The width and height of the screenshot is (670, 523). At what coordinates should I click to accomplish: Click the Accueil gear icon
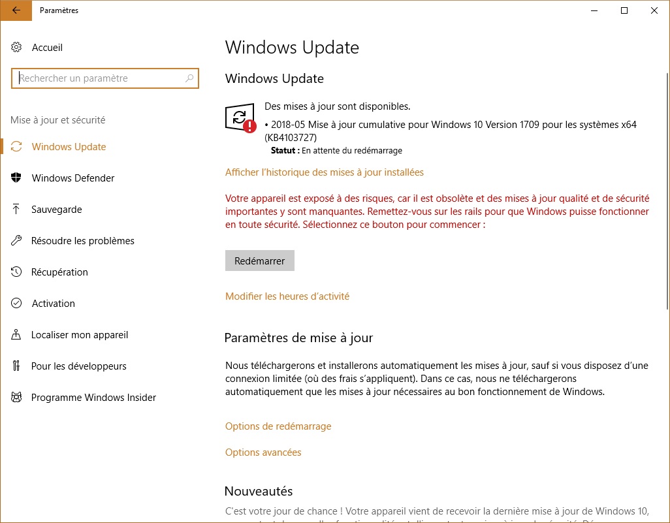[17, 48]
